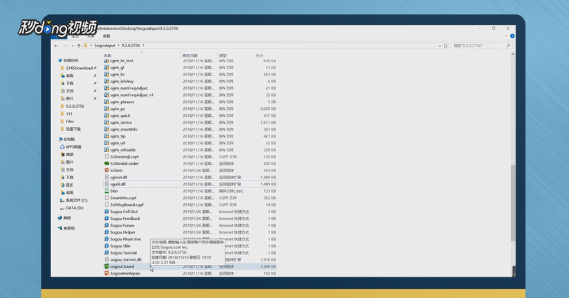Open 9.2.0.2756 folder in the sidebar

point(72,106)
